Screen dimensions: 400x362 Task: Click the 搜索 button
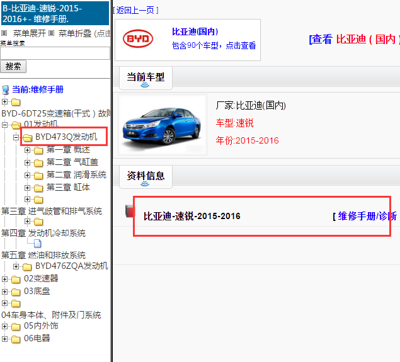click(x=13, y=67)
